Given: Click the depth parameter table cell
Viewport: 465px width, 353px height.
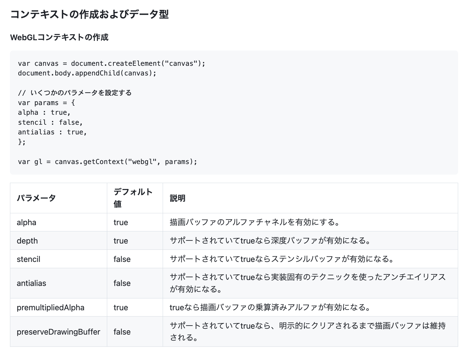Looking at the screenshot, I should point(27,241).
